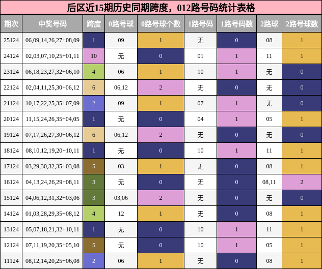Viewport: 322px width, 269px height.
Task: Click dark green span cell 3 in row 16124
Action: coord(94,182)
